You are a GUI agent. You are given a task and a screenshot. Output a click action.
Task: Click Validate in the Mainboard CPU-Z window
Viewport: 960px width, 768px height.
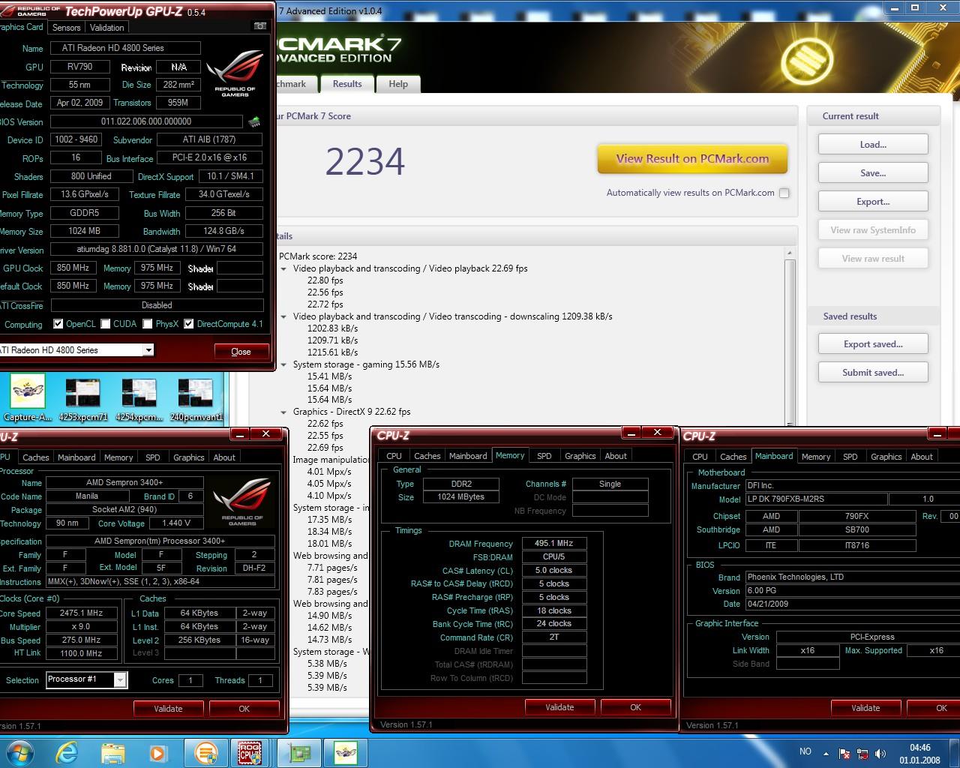coord(865,708)
